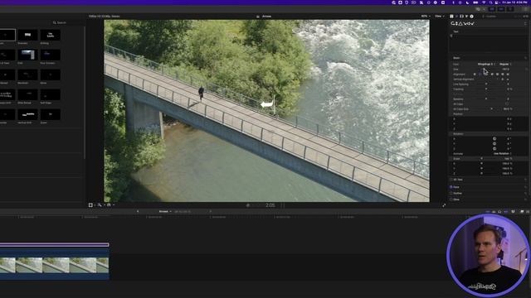Click the Size value in inspector

tap(505, 70)
